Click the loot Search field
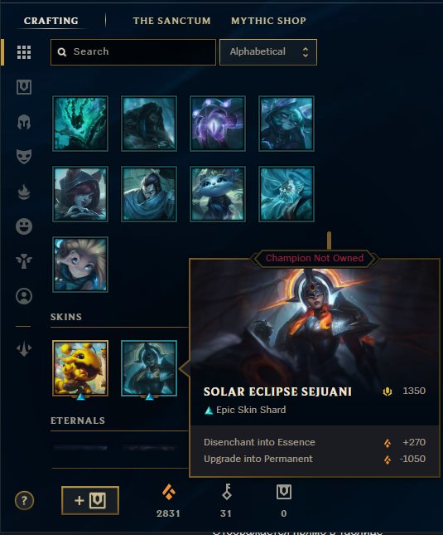The height and width of the screenshot is (535, 443). (x=133, y=52)
